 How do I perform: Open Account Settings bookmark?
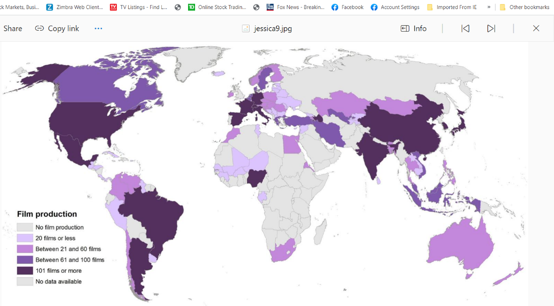click(395, 7)
